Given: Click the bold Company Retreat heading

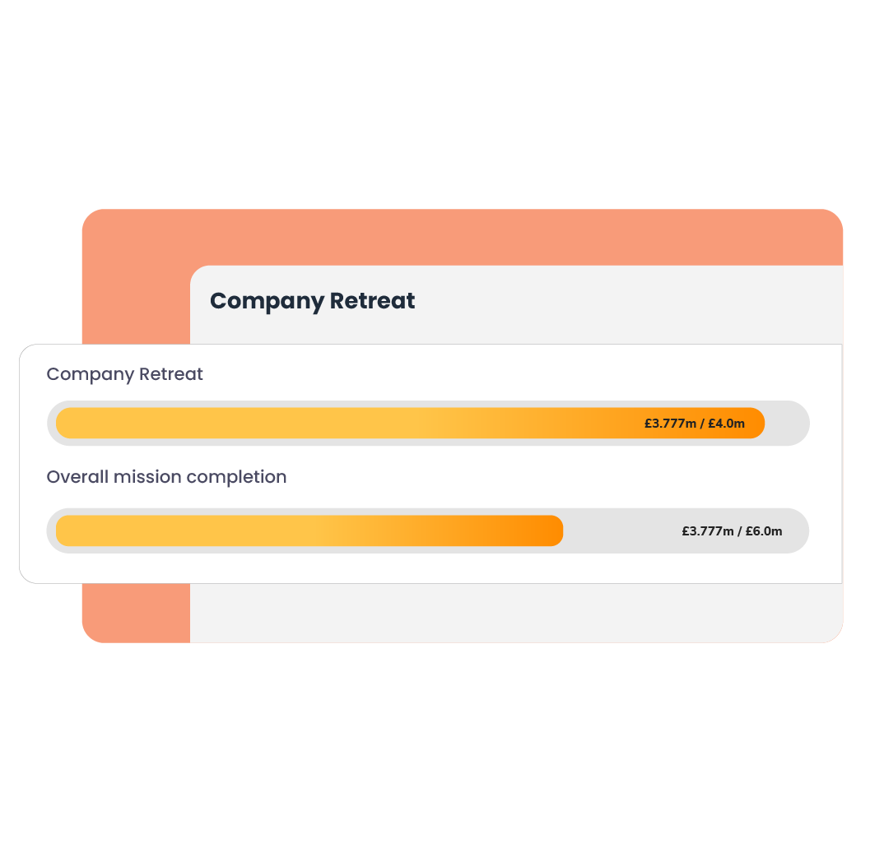Looking at the screenshot, I should pos(312,301).
